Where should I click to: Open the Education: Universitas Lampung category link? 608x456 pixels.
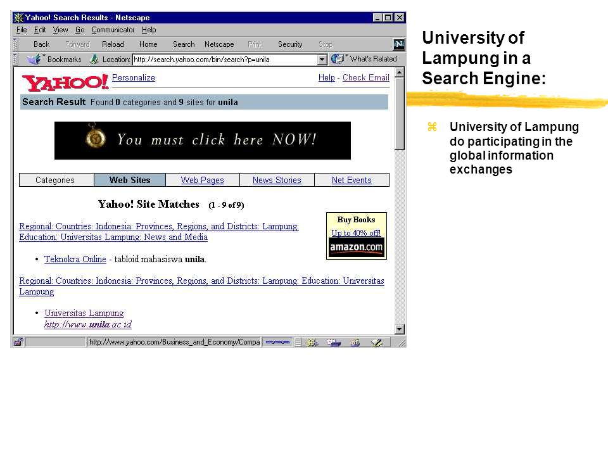coord(201,286)
